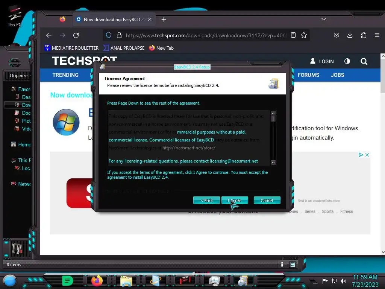
Task: Go back in Firefox
Action: pos(49,35)
